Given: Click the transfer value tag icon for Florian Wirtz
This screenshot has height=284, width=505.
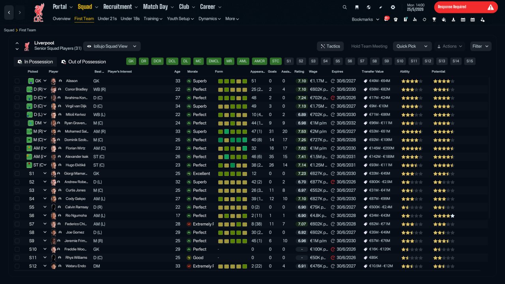Looking at the screenshot, I should pos(365,148).
